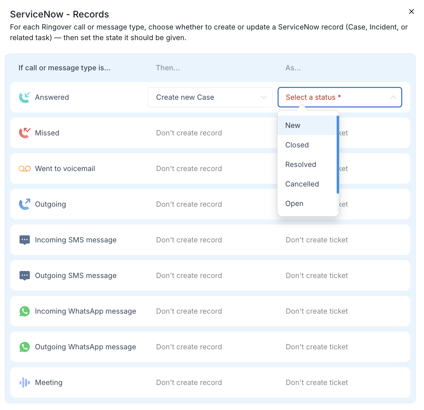Click the Outgoing WhatsApp message icon
Image resolution: width=424 pixels, height=410 pixels.
point(25,347)
